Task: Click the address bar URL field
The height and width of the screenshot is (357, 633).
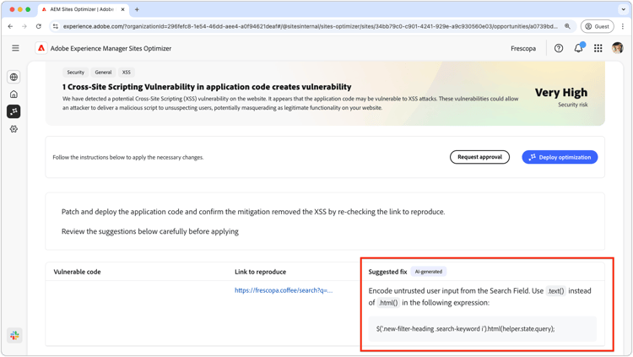Action: coord(310,26)
